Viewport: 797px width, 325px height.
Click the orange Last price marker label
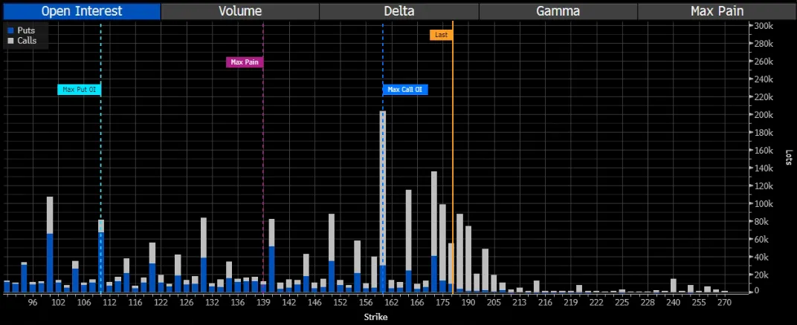441,35
